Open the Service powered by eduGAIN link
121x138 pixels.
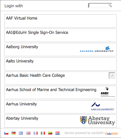click(84, 133)
